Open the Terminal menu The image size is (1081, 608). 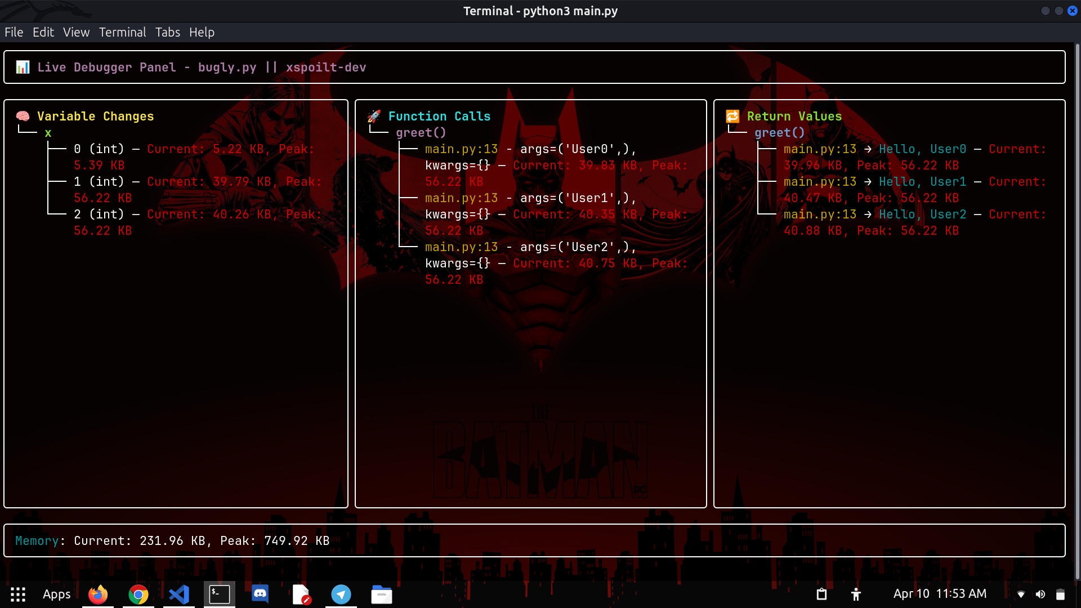[122, 32]
